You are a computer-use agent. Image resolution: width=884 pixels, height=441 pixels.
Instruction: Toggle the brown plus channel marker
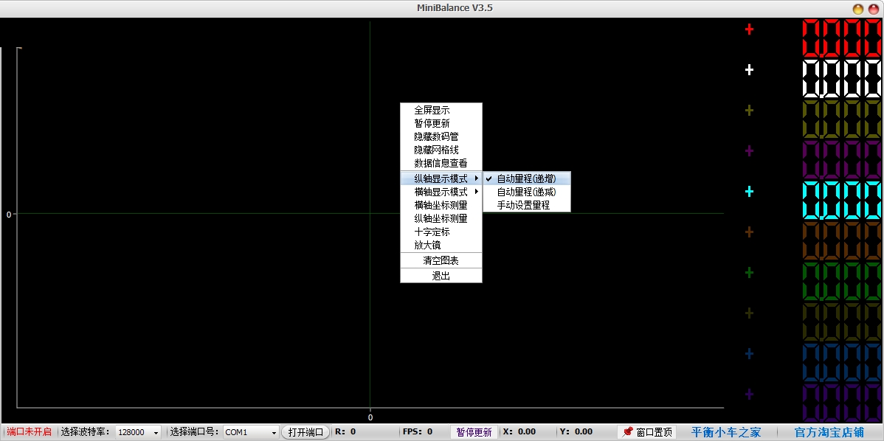(x=749, y=232)
